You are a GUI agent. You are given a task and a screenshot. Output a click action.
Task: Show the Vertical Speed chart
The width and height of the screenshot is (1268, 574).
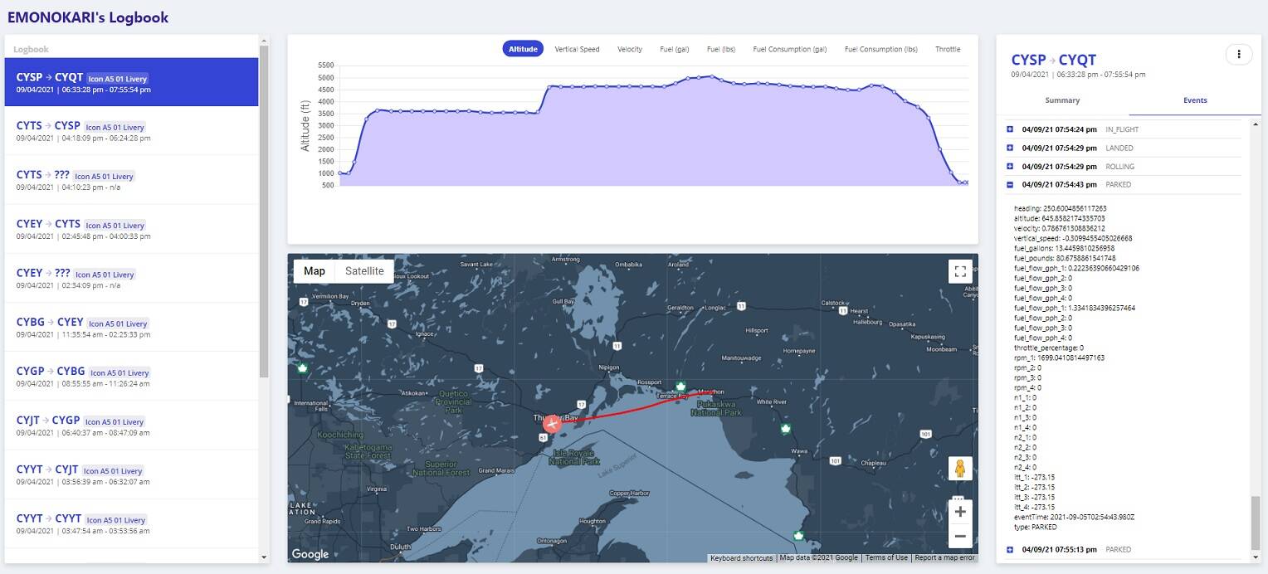(577, 49)
